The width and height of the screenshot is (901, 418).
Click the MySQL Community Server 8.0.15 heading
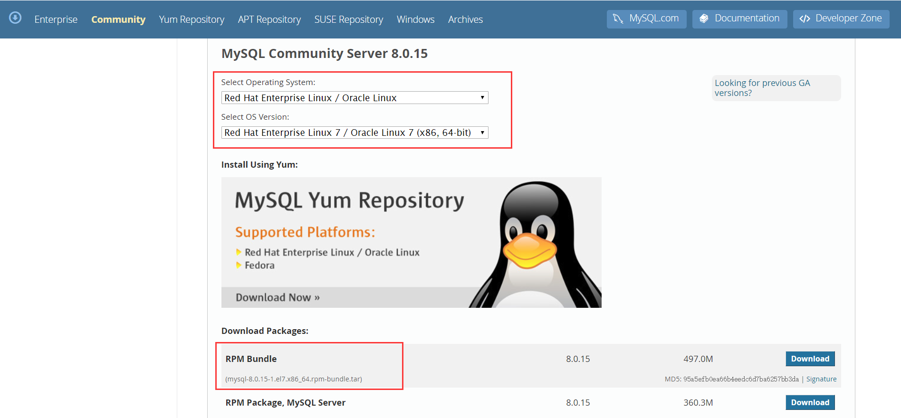pyautogui.click(x=325, y=54)
